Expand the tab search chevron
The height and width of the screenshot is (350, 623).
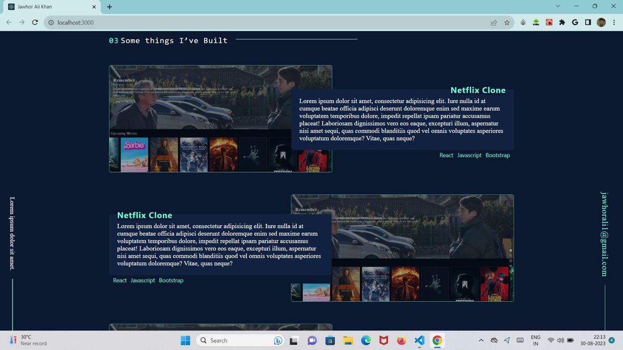click(x=558, y=6)
